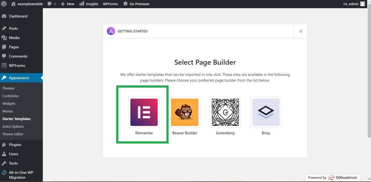Click the Go Premium star icon
Viewport: 371px width, 182px height.
point(125,4)
